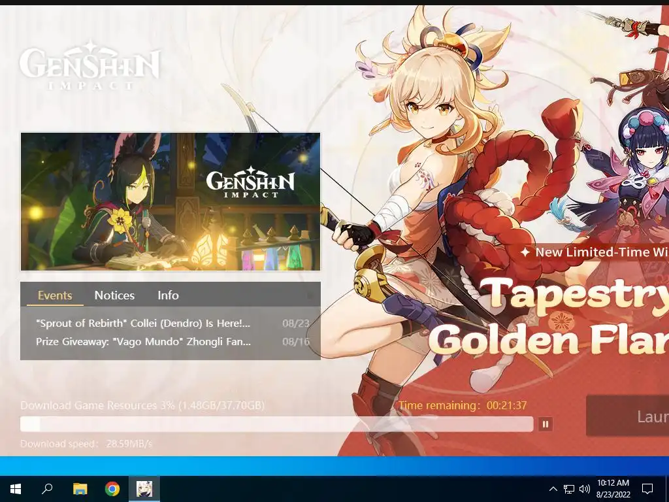This screenshot has width=669, height=502.
Task: Launch Google Chrome from the taskbar
Action: tap(112, 489)
